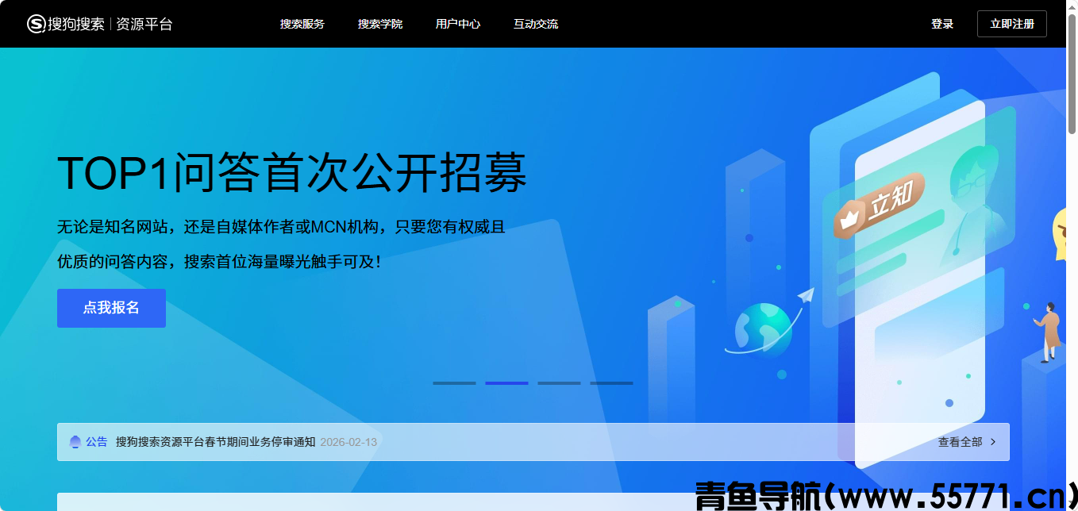Open the 搜索服务 menu
The width and height of the screenshot is (1078, 511).
pyautogui.click(x=302, y=24)
